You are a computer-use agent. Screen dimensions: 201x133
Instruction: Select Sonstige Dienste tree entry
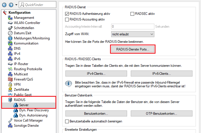coord(26,126)
